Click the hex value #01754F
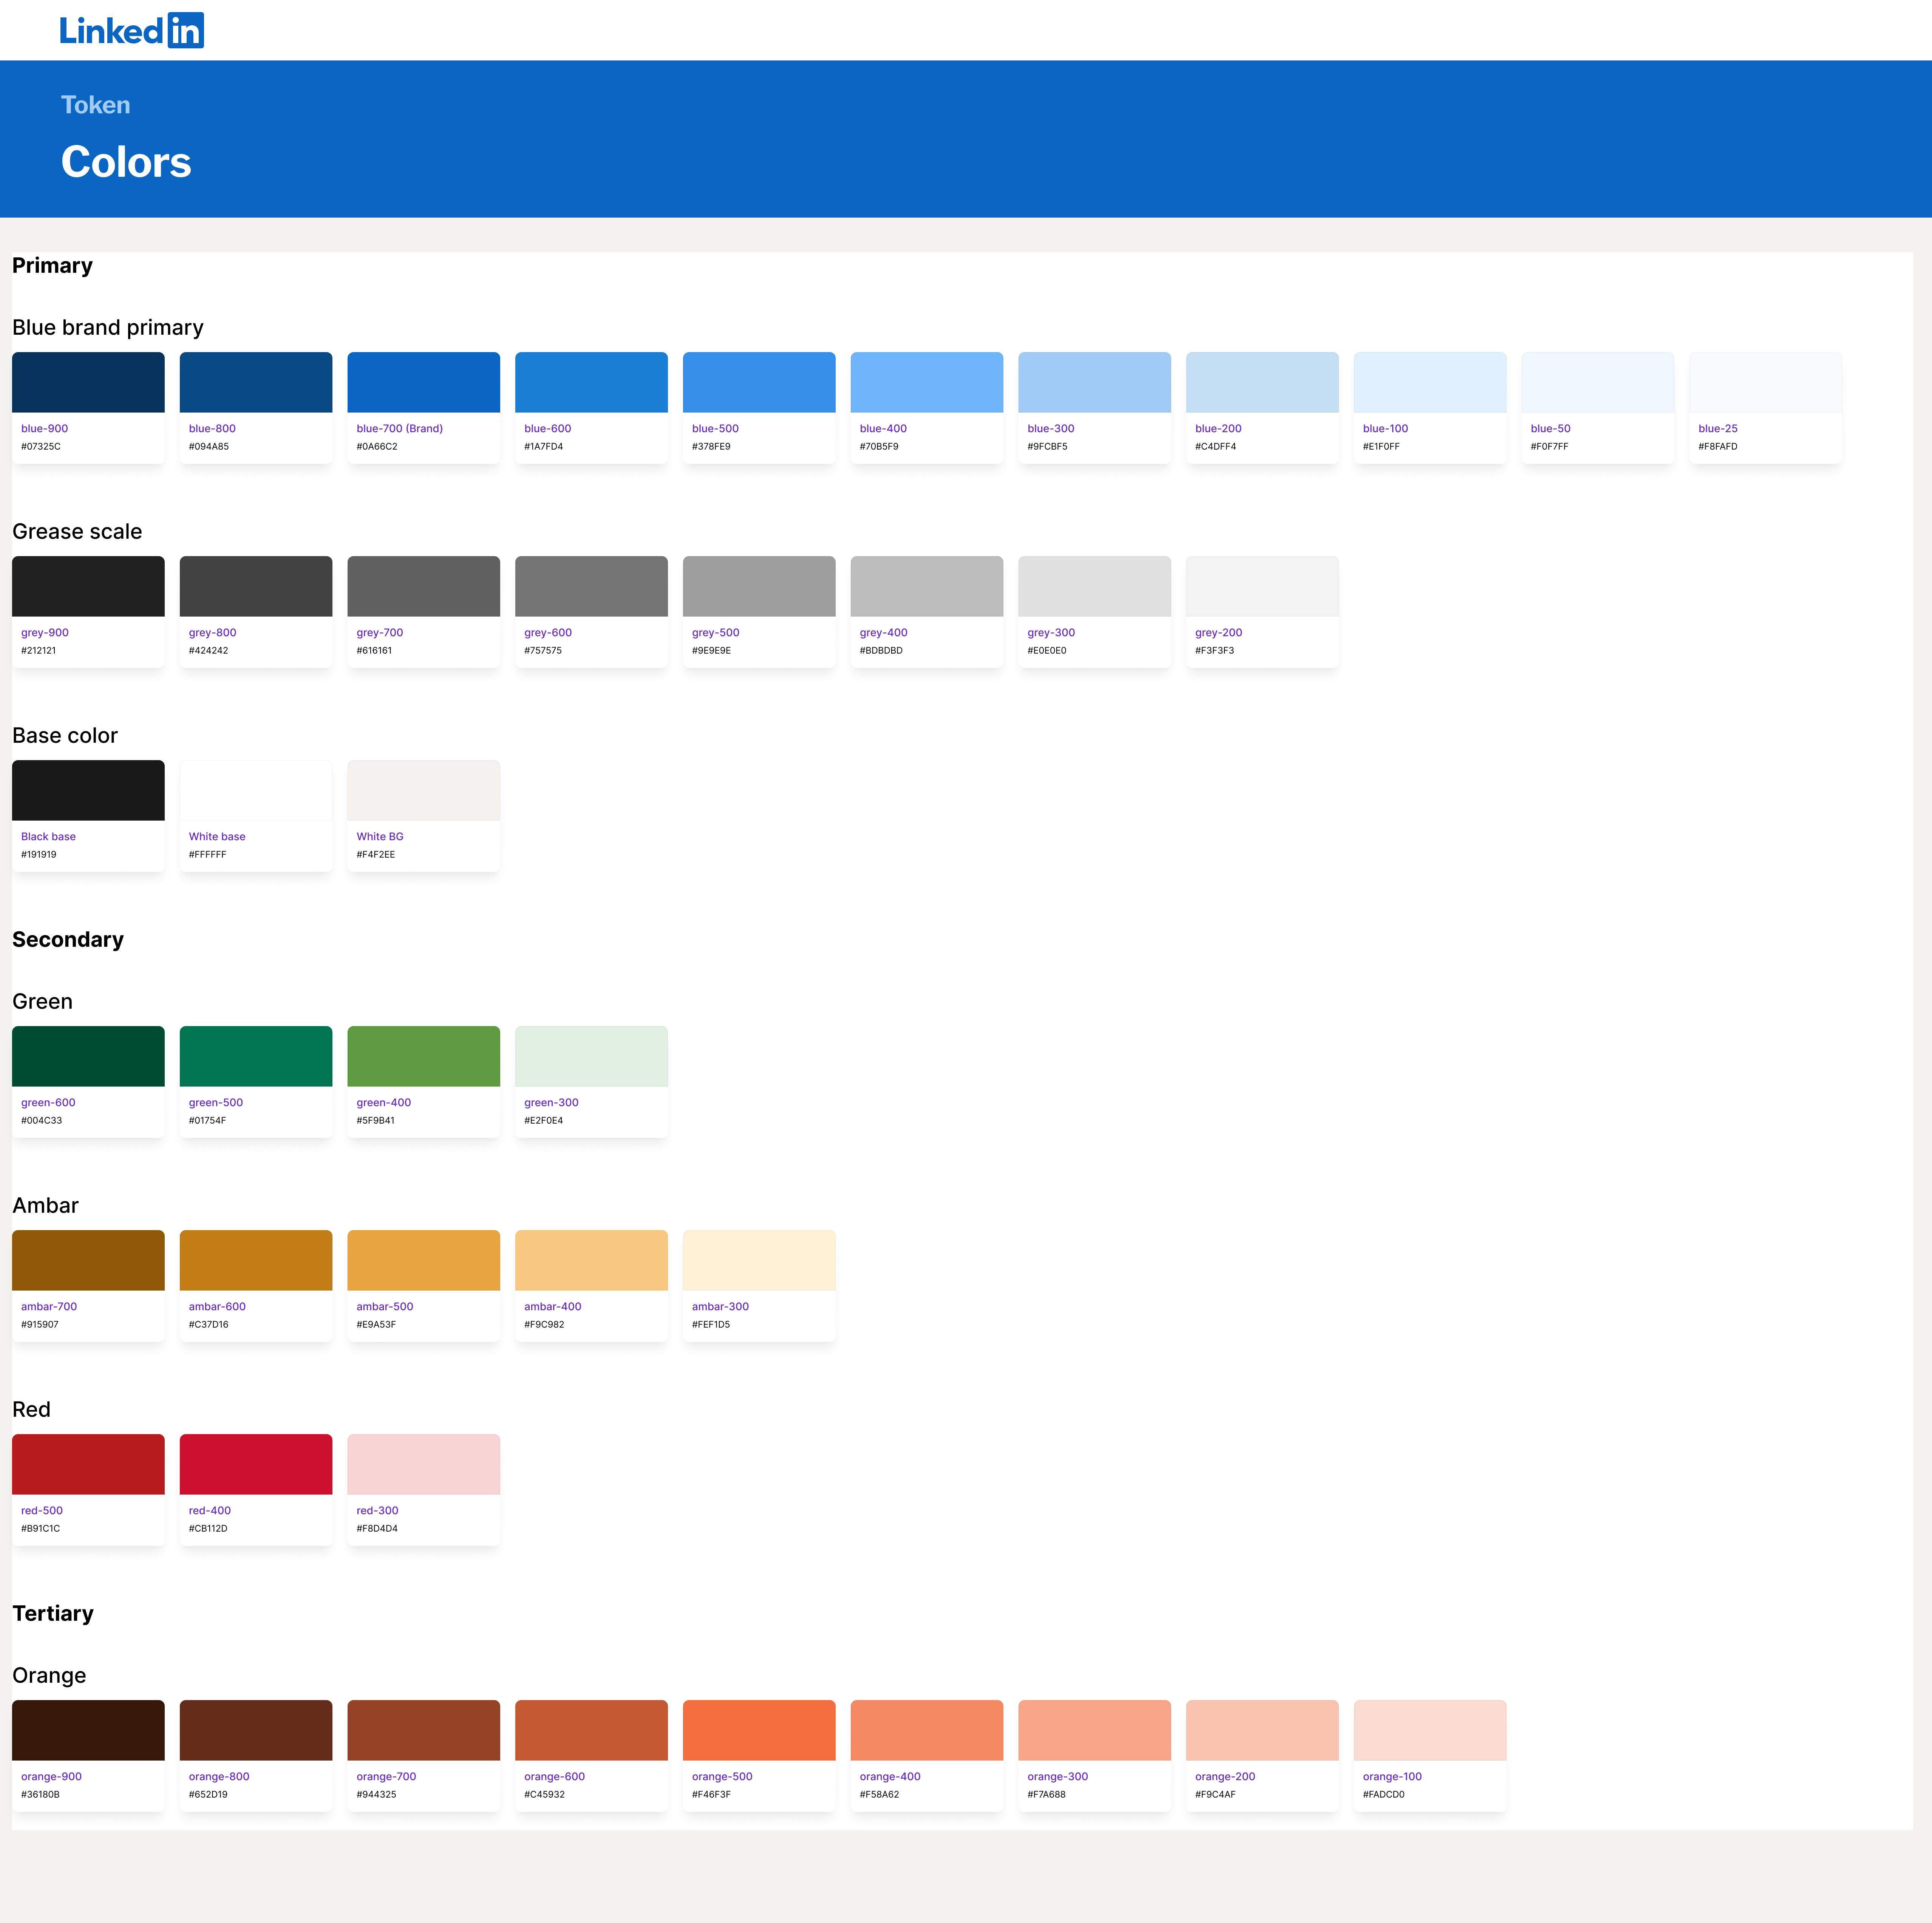Image resolution: width=1932 pixels, height=1923 pixels. [x=208, y=1121]
